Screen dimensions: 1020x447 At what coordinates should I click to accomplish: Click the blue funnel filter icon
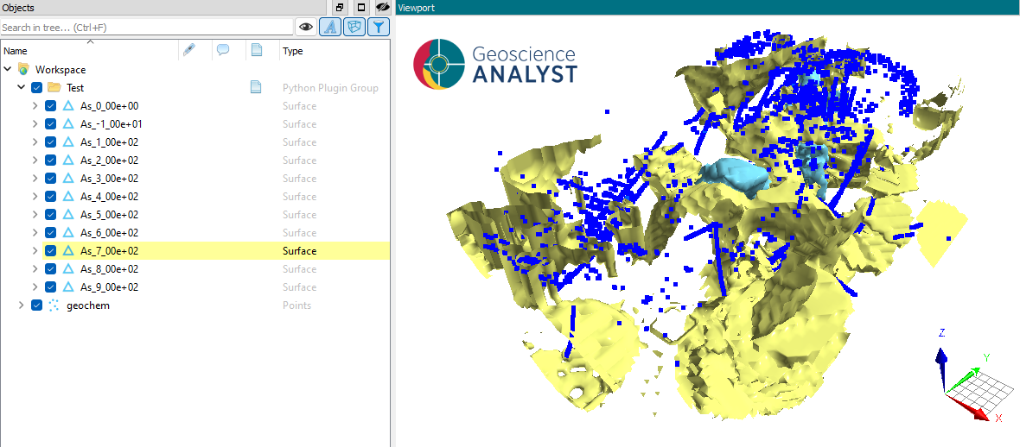pos(378,27)
